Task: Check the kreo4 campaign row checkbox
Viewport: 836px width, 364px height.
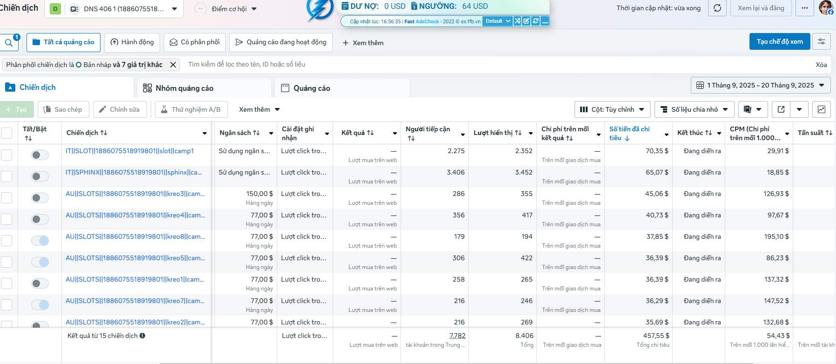Action: click(7, 219)
